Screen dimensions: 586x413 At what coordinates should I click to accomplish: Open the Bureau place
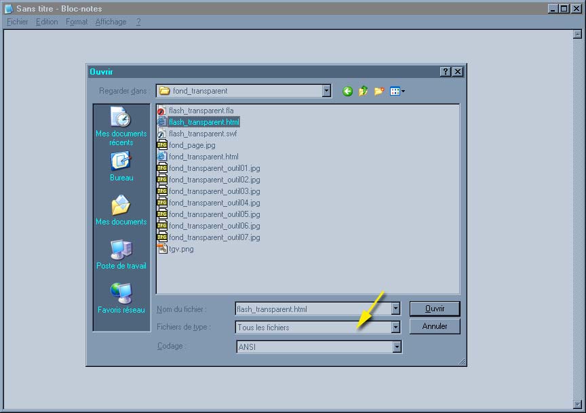tap(121, 166)
